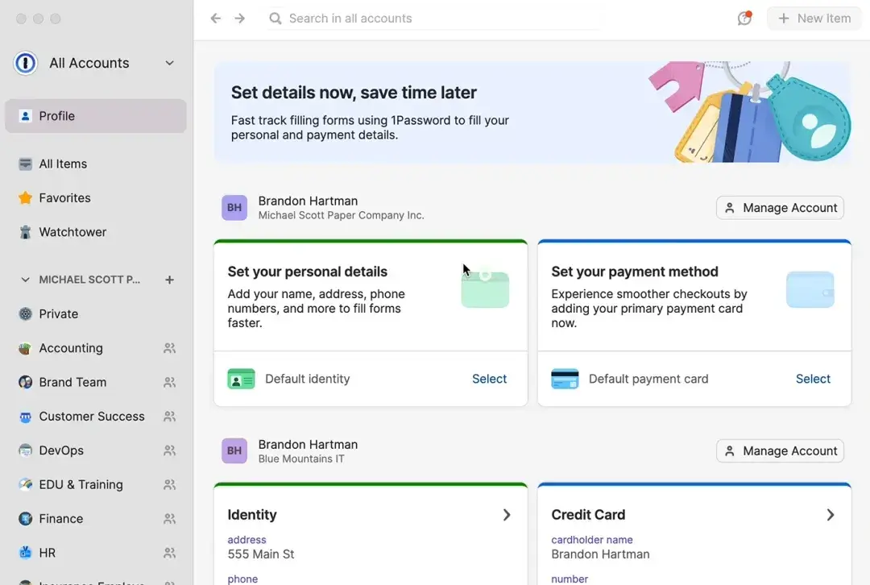Open the Brand Team vault
Viewport: 870px width, 585px height.
95,383
